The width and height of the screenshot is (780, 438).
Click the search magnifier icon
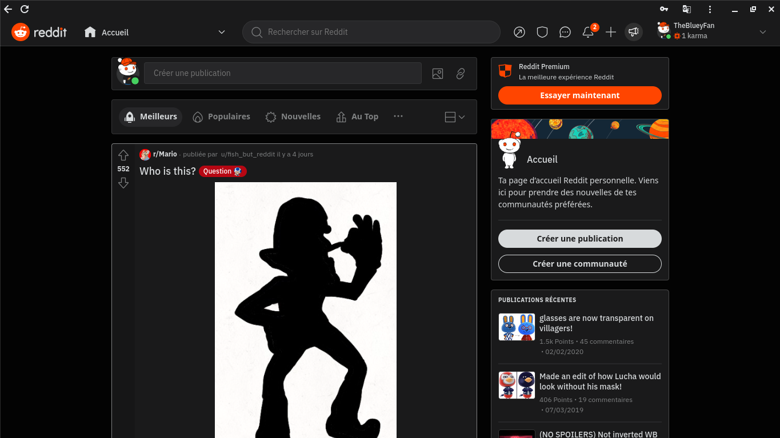point(257,33)
